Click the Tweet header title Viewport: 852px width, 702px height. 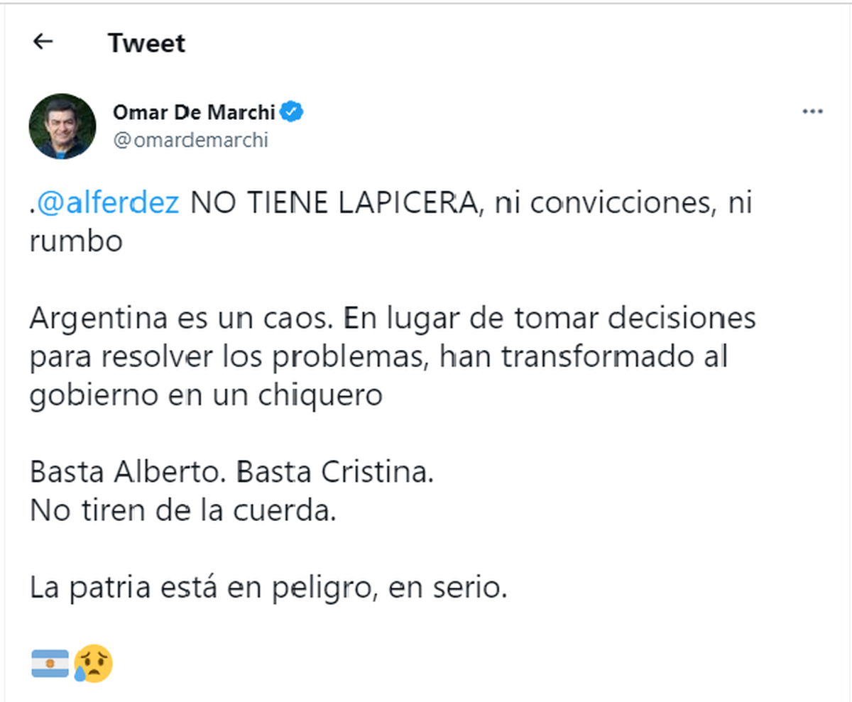[x=146, y=43]
